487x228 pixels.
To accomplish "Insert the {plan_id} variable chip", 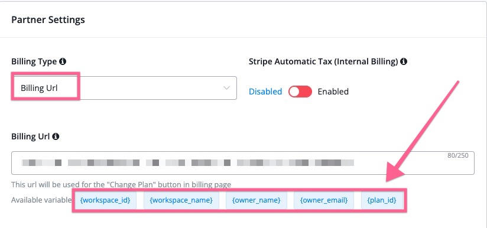I will coord(382,200).
